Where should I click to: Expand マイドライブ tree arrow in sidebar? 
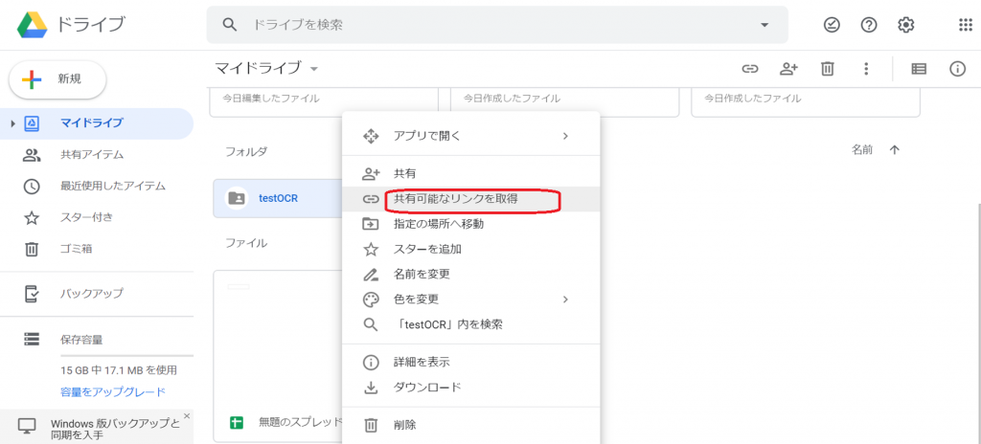pyautogui.click(x=12, y=123)
